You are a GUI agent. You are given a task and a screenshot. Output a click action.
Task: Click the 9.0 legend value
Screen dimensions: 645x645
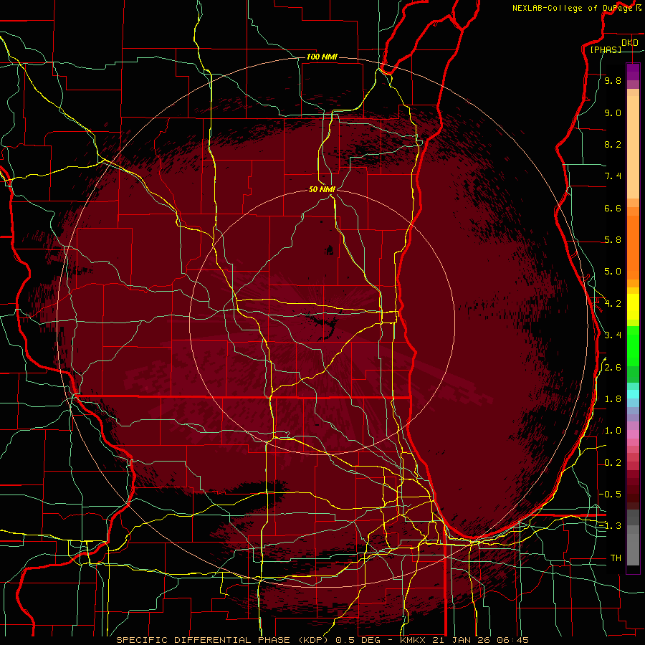click(x=613, y=113)
